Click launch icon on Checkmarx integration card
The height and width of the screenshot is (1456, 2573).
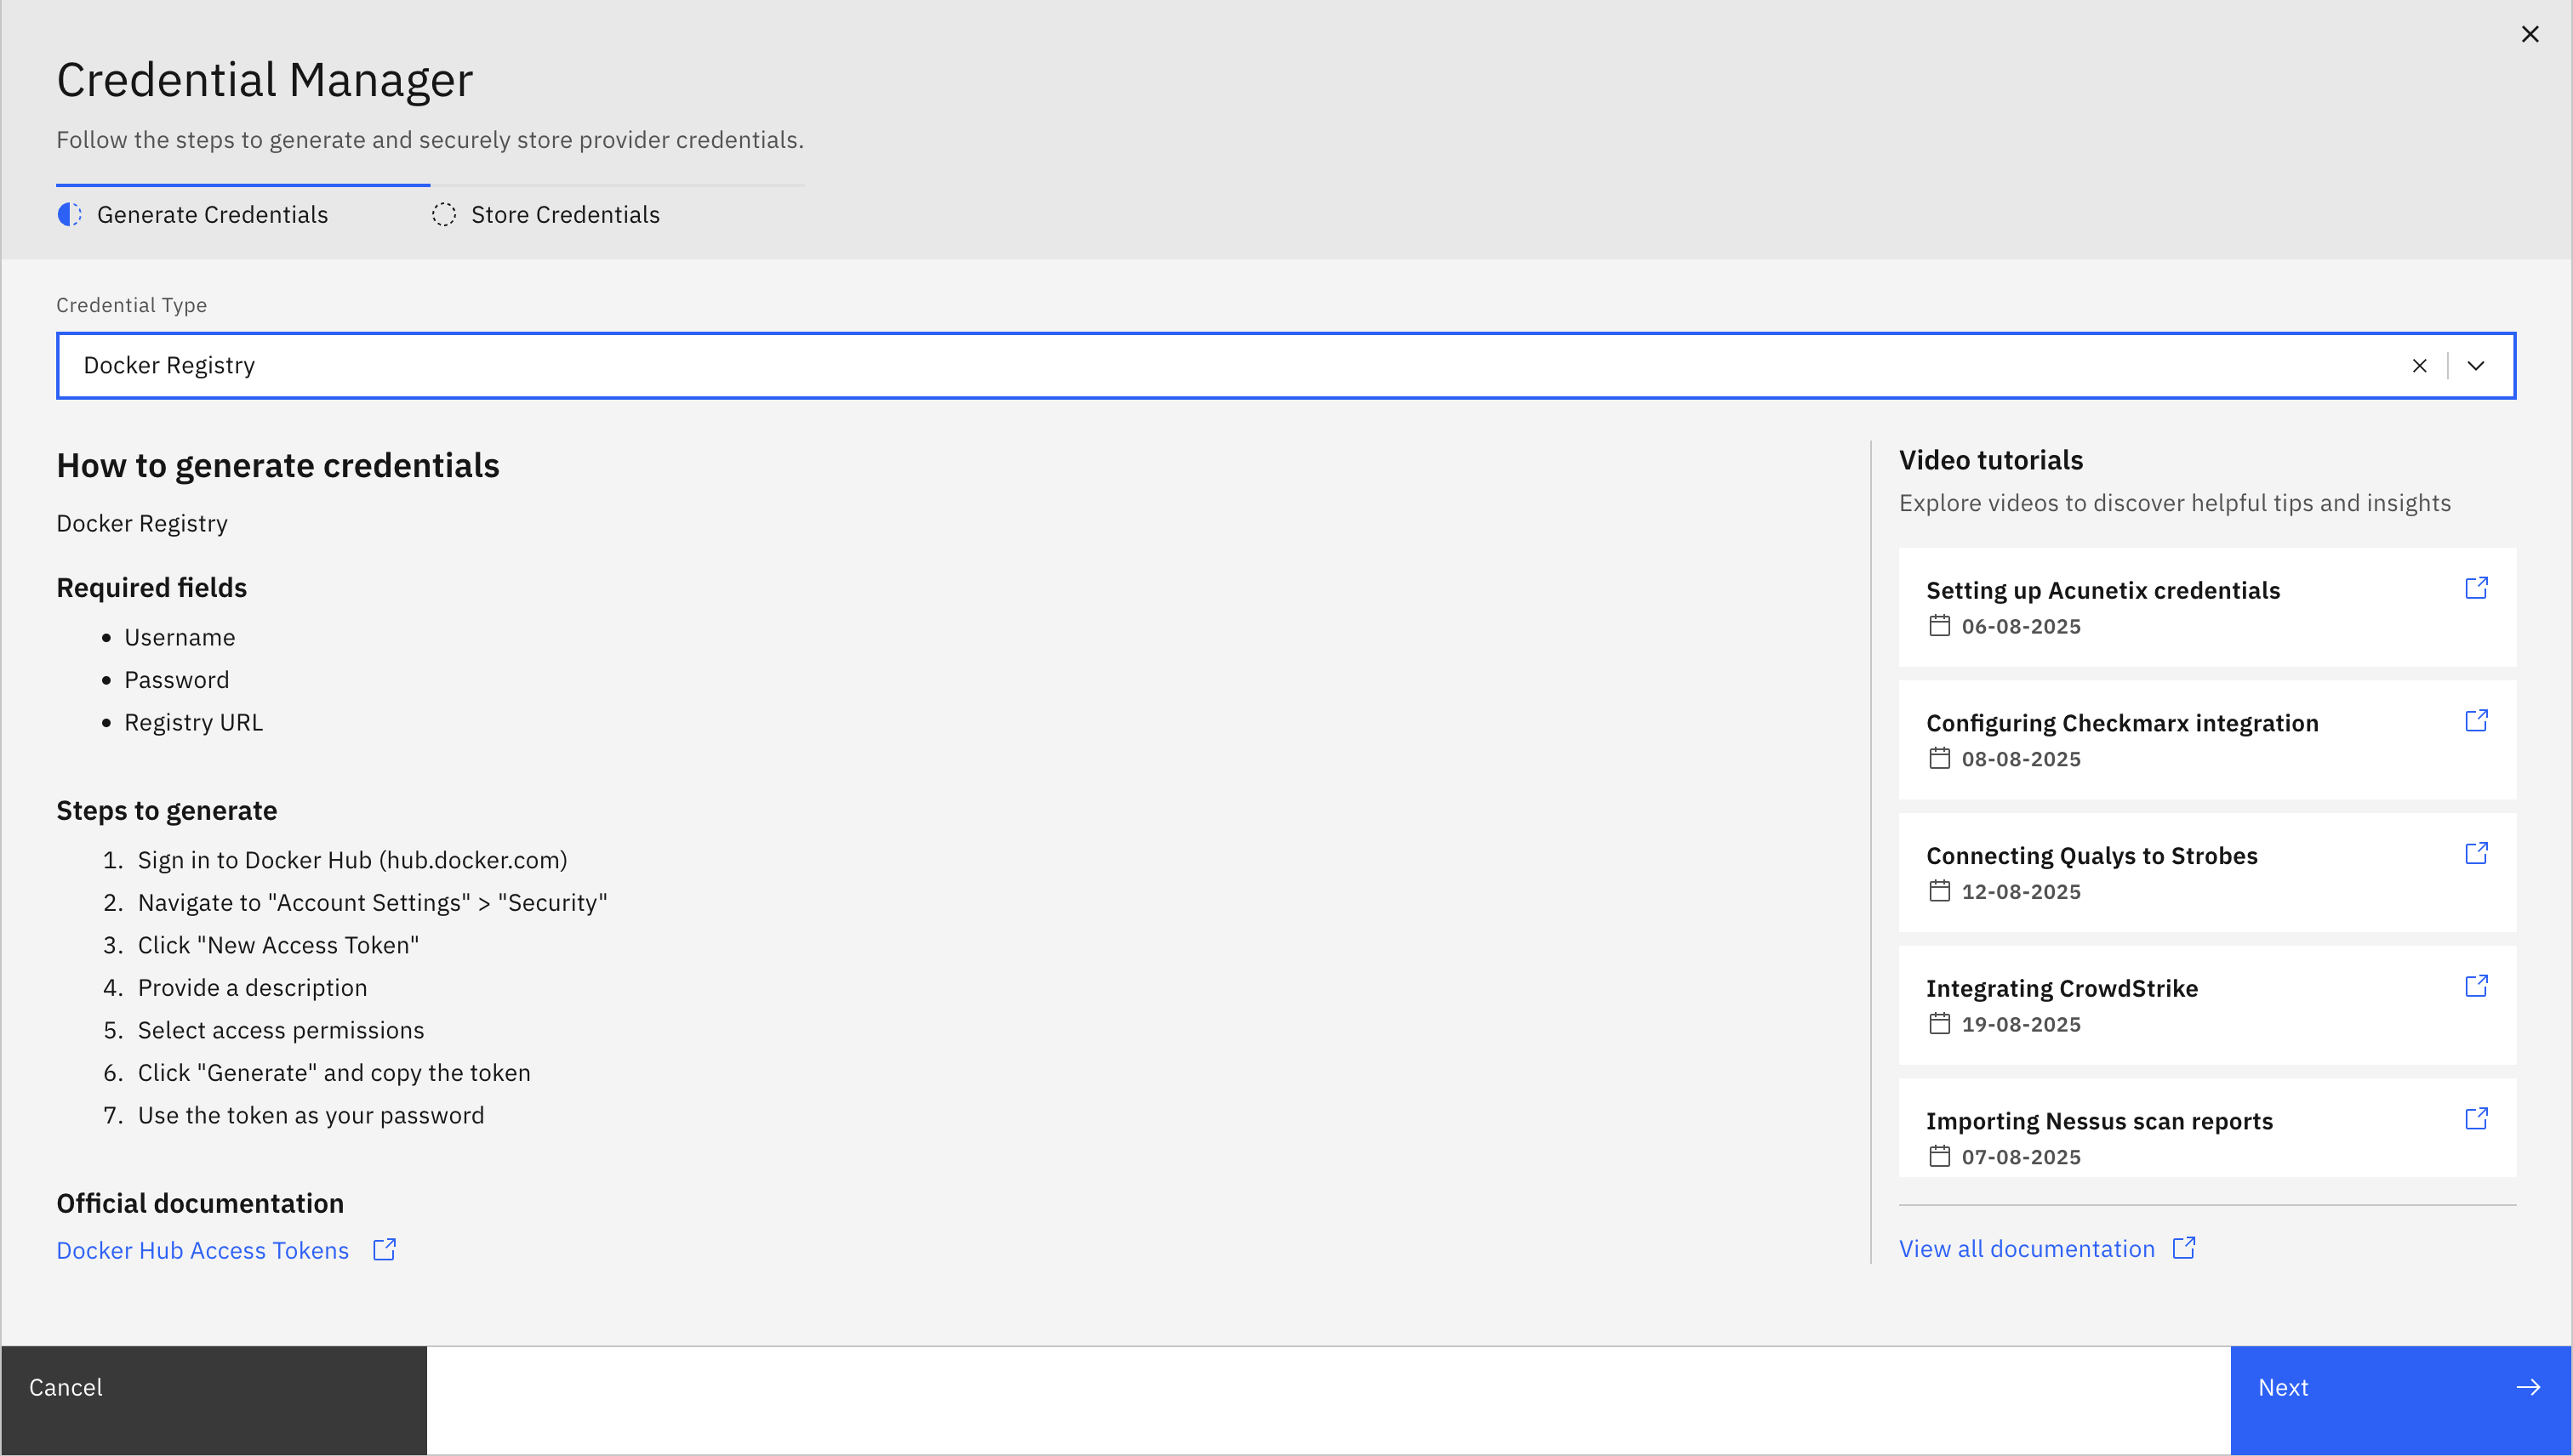tap(2476, 721)
